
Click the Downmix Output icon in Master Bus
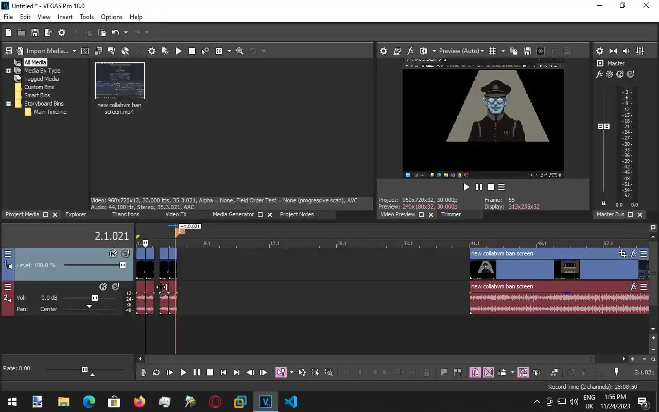pos(613,51)
